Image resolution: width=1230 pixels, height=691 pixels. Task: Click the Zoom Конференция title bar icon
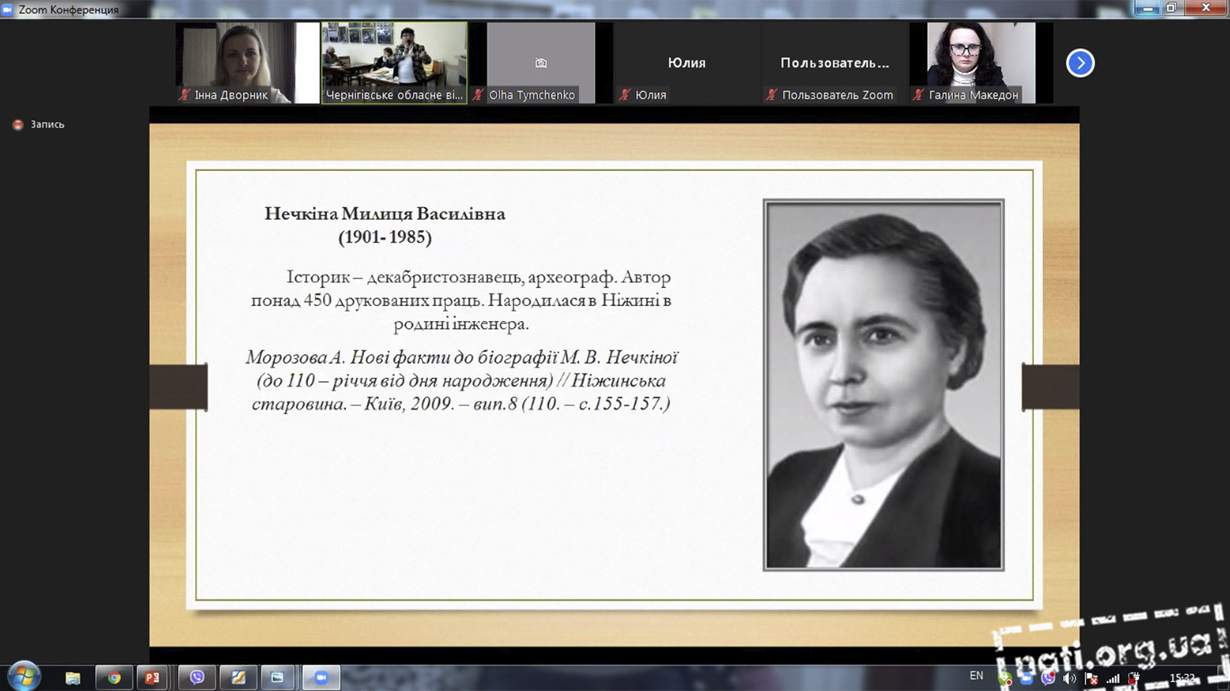coord(8,10)
